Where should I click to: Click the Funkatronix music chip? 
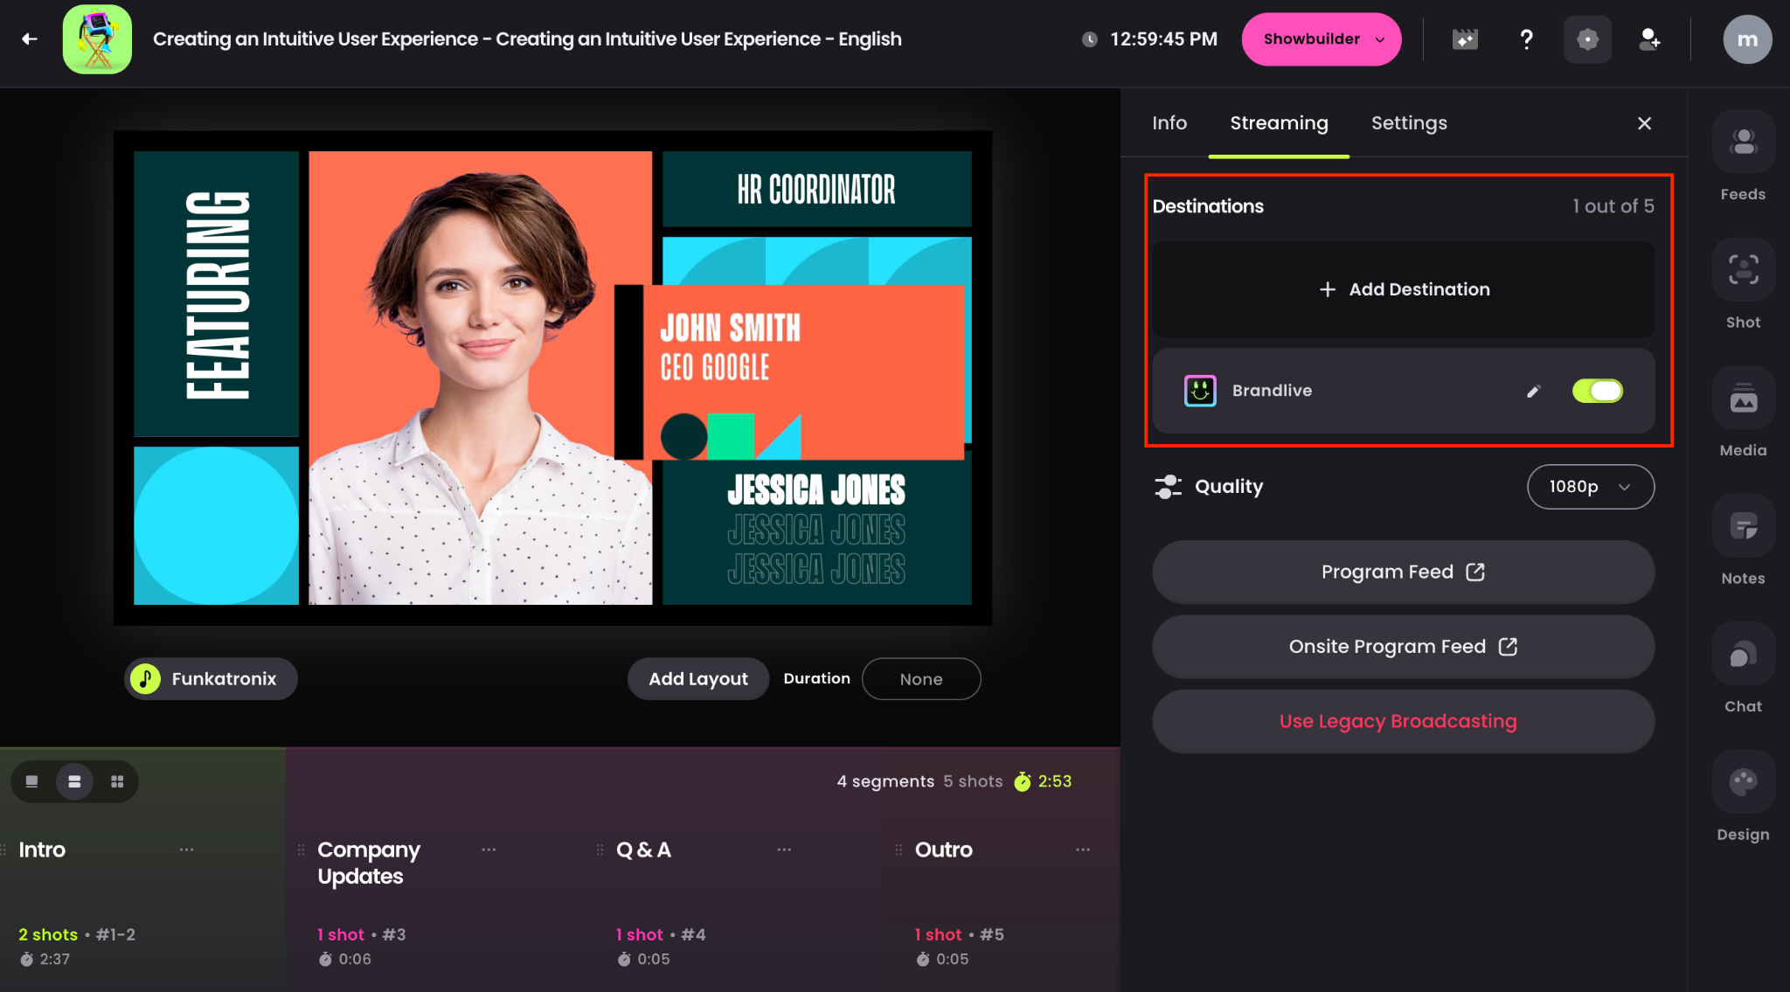(211, 679)
